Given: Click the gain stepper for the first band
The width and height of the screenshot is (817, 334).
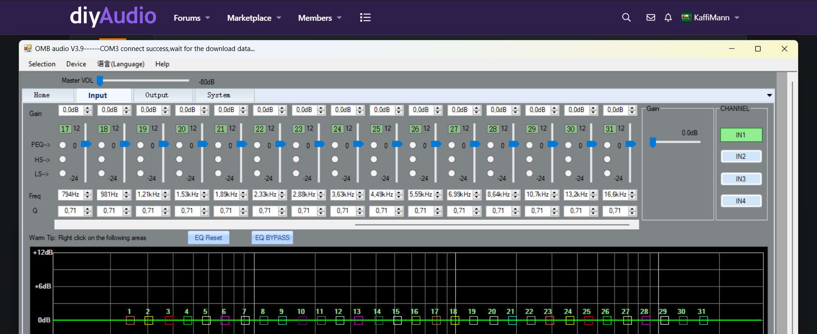Looking at the screenshot, I should tap(88, 110).
